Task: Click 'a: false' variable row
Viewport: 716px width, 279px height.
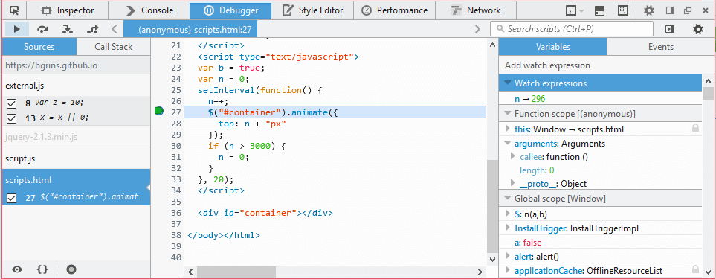Action: [601, 242]
